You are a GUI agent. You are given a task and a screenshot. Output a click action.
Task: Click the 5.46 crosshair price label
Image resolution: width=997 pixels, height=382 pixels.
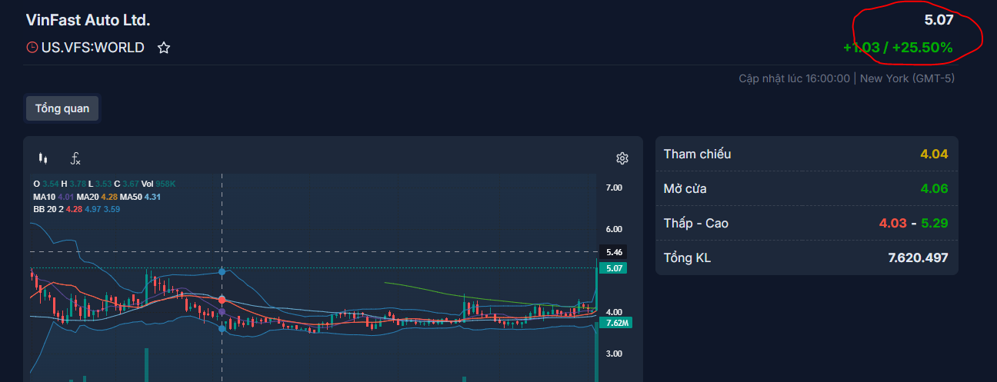coord(613,252)
